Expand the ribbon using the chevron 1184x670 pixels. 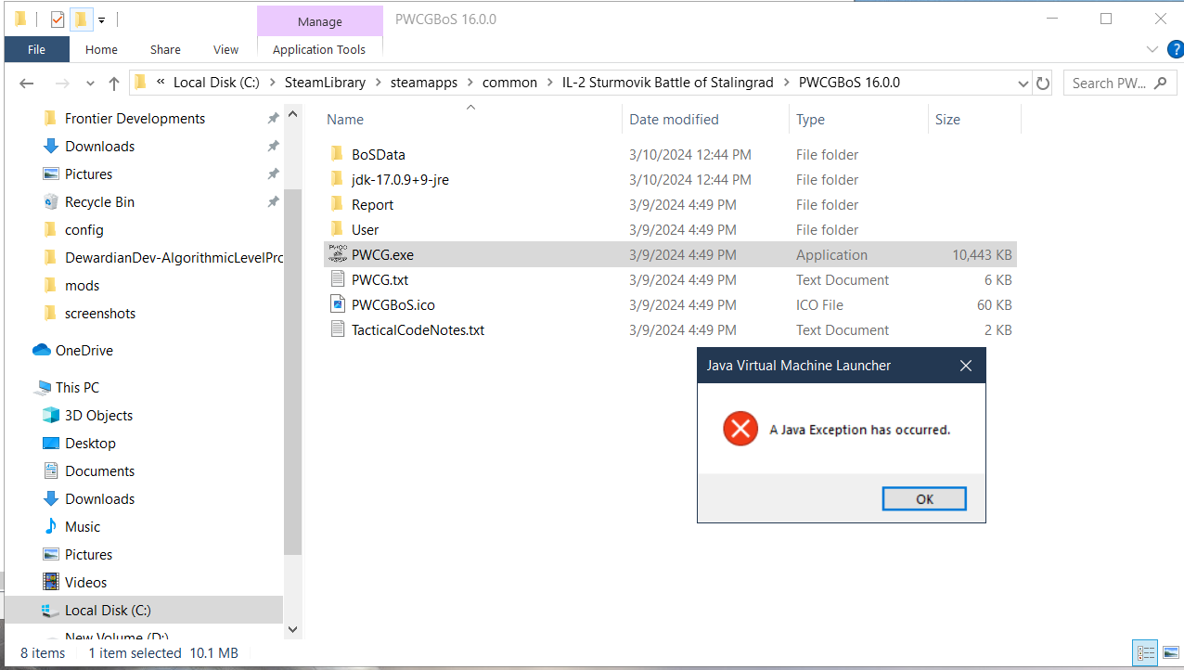1152,49
